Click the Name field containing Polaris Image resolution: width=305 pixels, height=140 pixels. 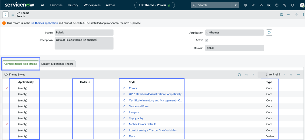84,33
